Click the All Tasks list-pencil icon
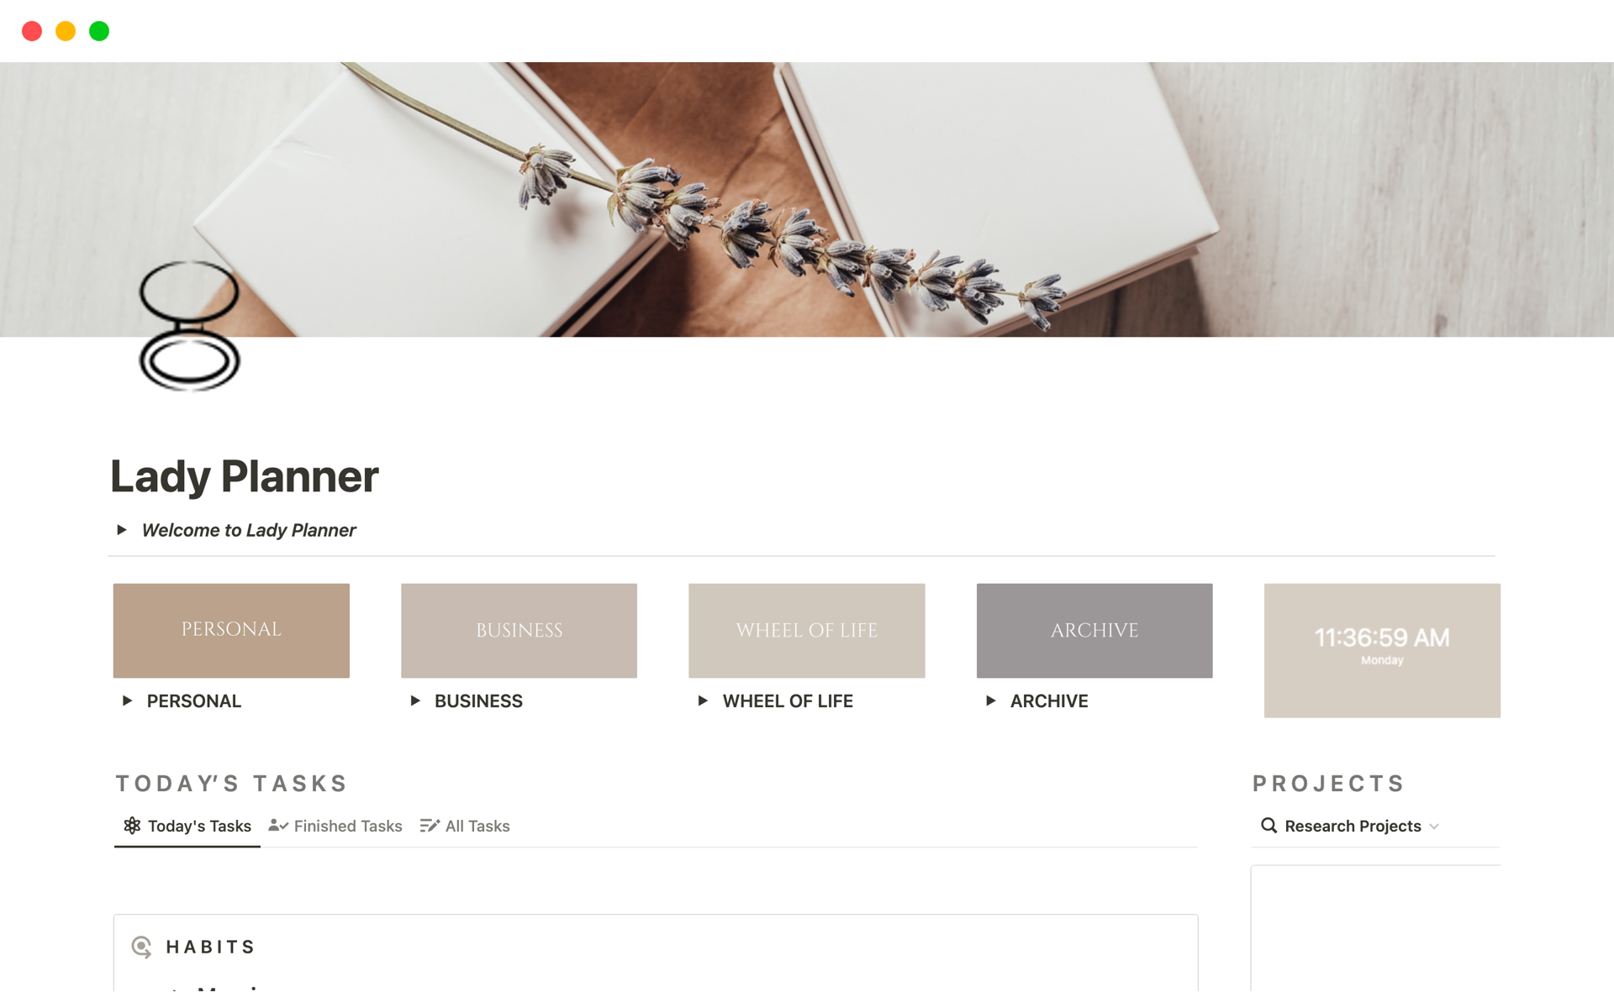1614x1008 pixels. (430, 826)
